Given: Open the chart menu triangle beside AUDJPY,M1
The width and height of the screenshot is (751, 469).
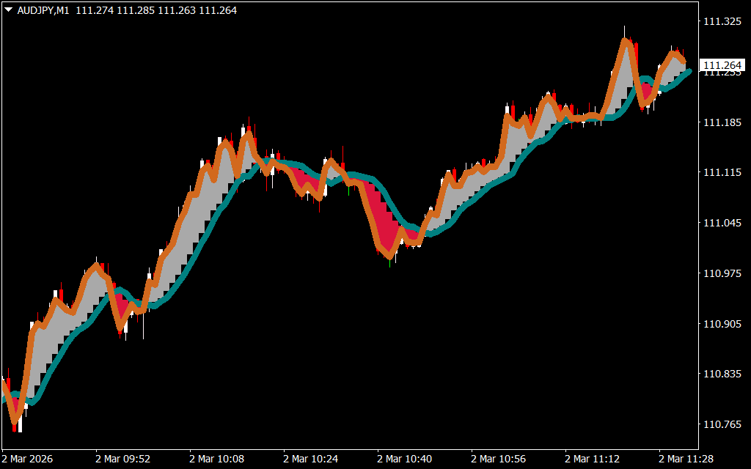Looking at the screenshot, I should coord(9,11).
